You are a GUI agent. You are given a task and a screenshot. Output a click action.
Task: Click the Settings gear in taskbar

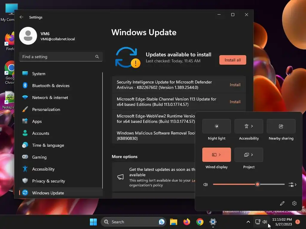(x=213, y=222)
